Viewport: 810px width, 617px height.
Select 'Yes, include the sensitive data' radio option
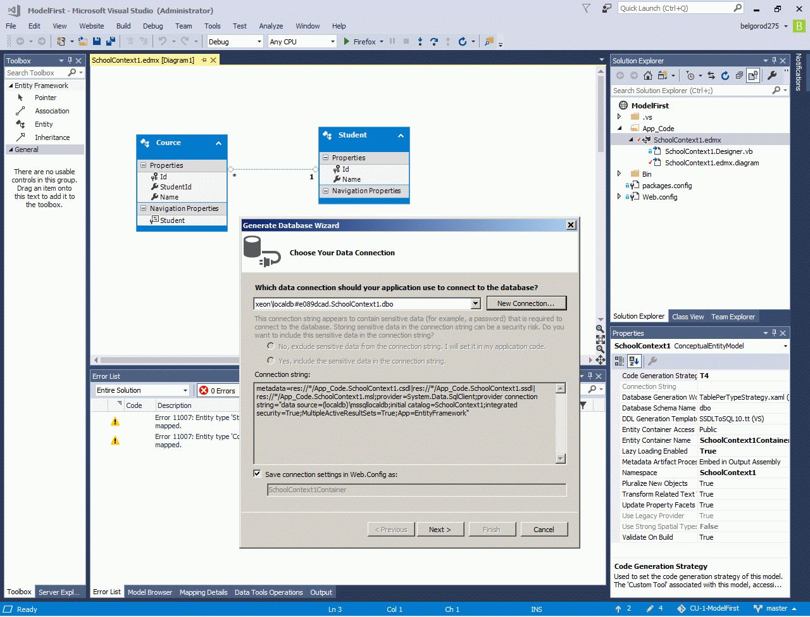click(271, 360)
